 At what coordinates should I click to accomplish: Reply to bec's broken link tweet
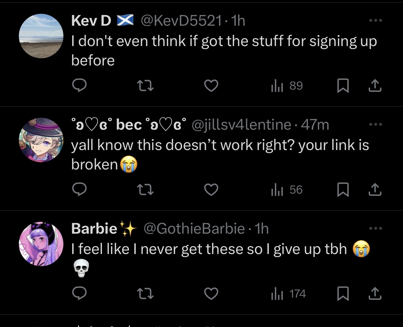[x=79, y=189]
